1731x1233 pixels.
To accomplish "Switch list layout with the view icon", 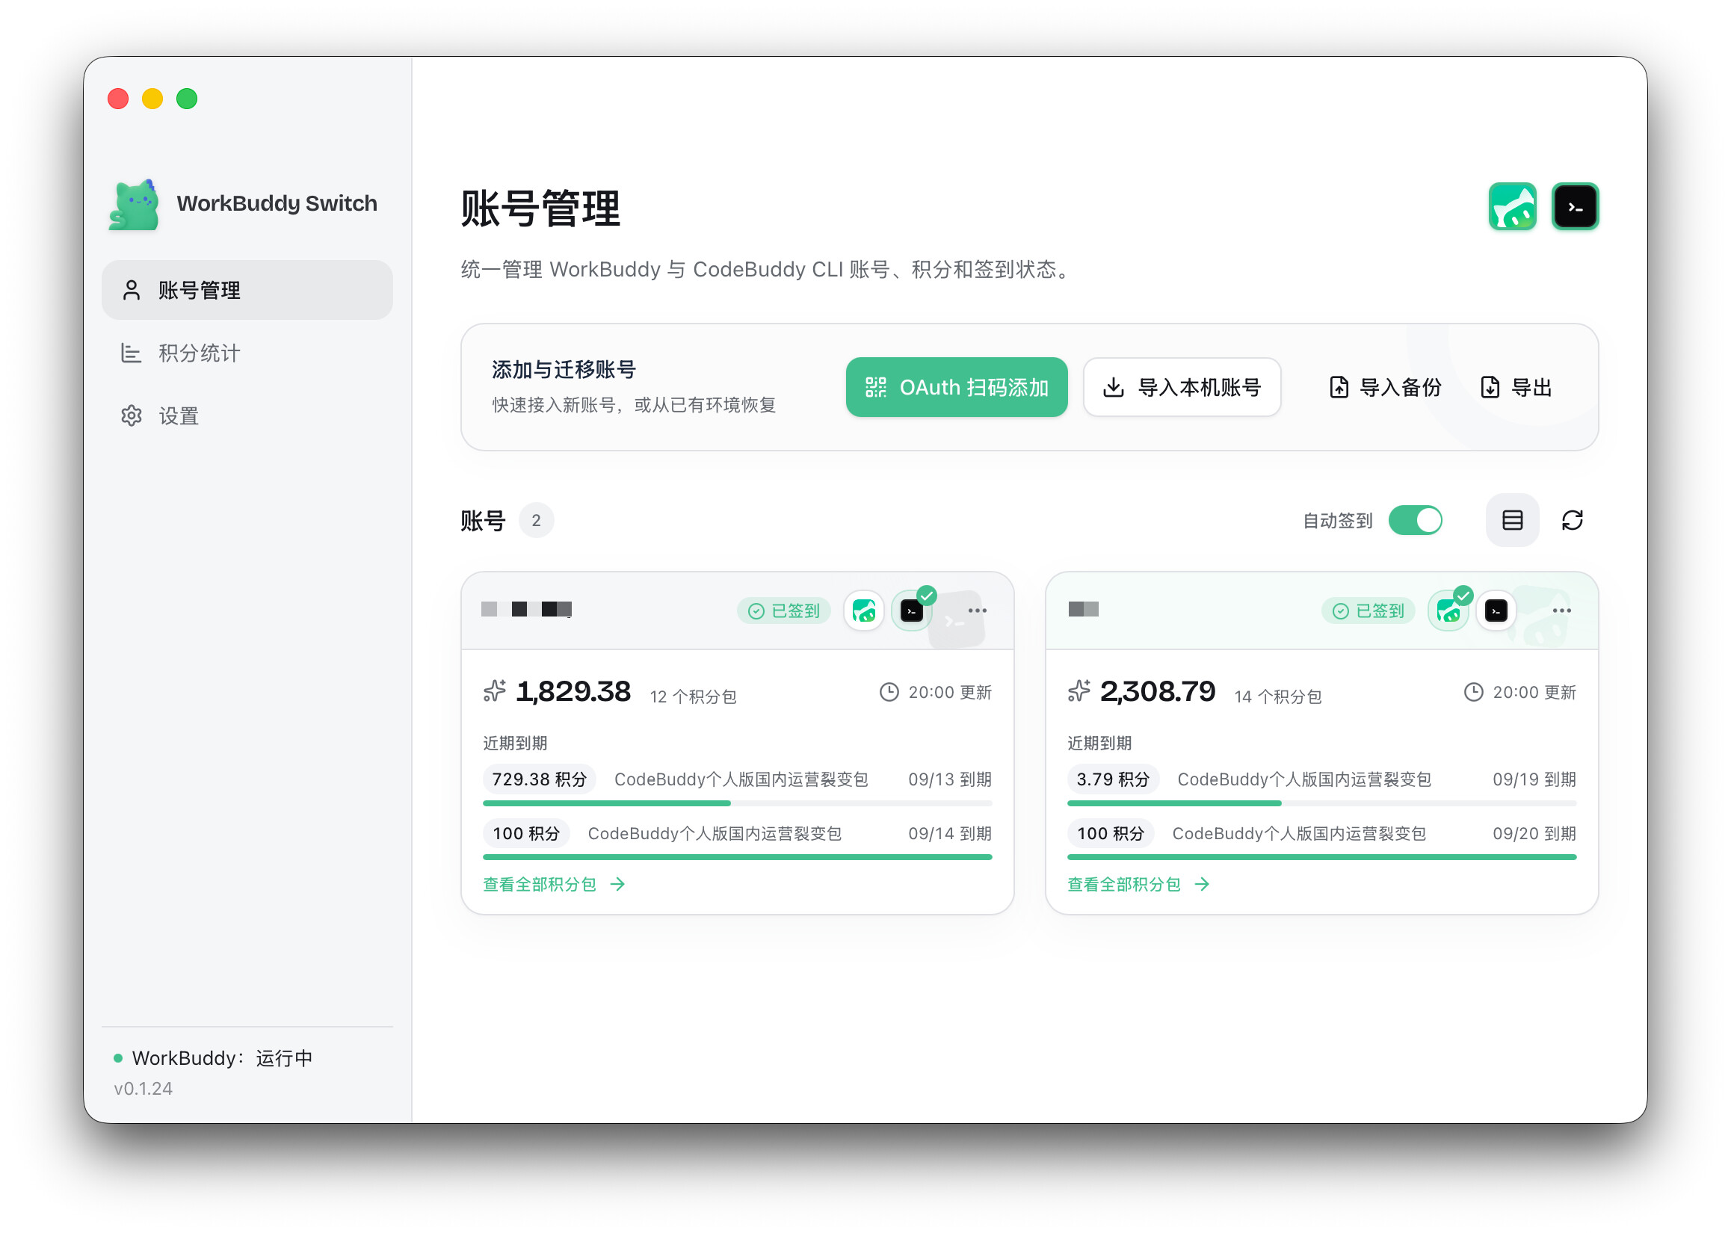I will (x=1511, y=520).
